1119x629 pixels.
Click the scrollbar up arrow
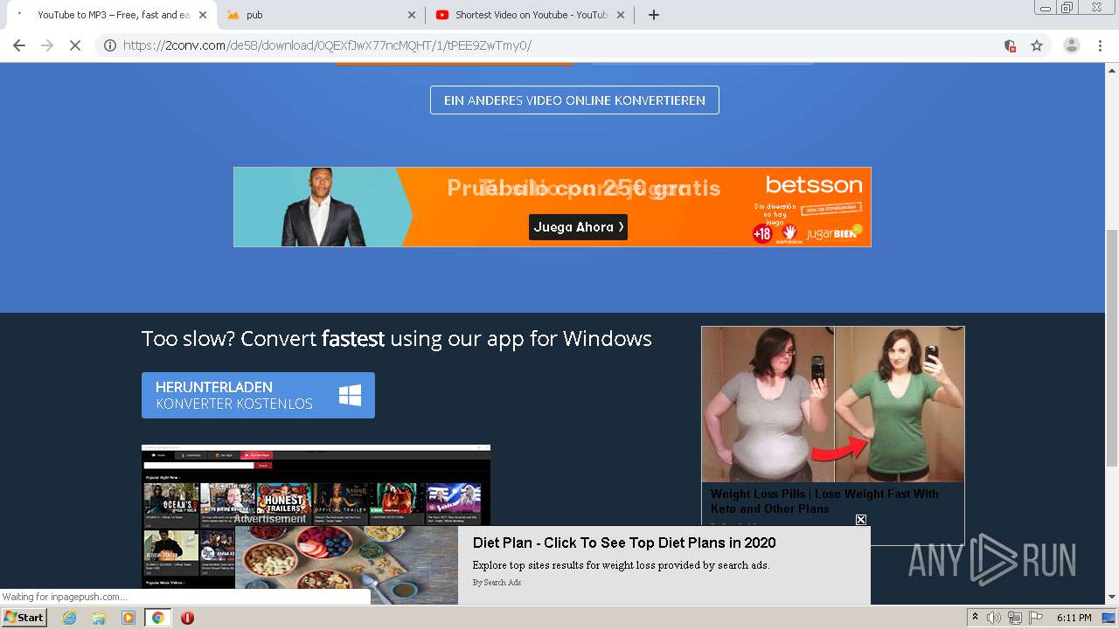1112,69
